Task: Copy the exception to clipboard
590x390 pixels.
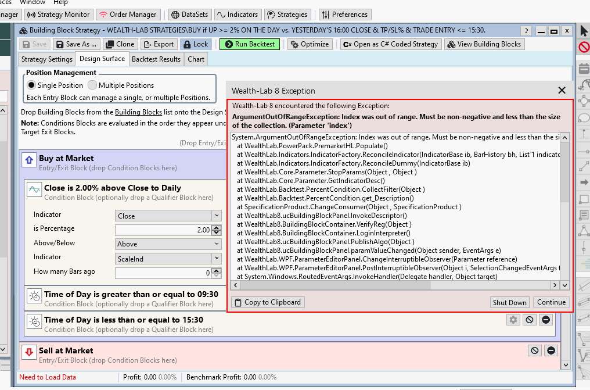Action: [268, 302]
